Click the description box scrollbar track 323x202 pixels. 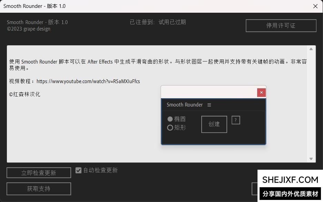(x=311, y=103)
